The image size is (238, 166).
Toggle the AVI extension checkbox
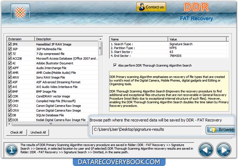pos(10,87)
